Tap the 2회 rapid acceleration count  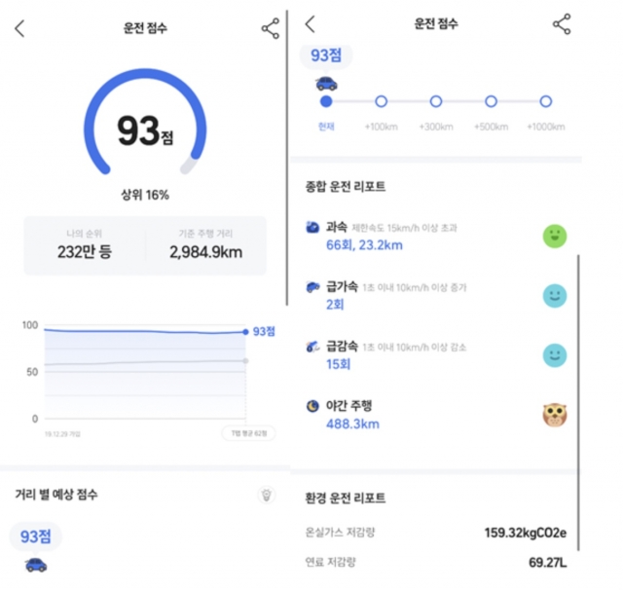tap(335, 305)
